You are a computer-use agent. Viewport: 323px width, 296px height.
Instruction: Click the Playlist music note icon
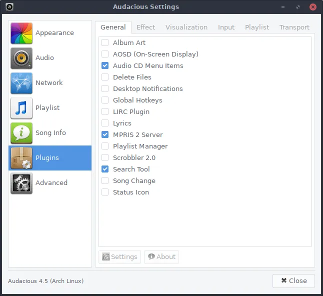[21, 108]
